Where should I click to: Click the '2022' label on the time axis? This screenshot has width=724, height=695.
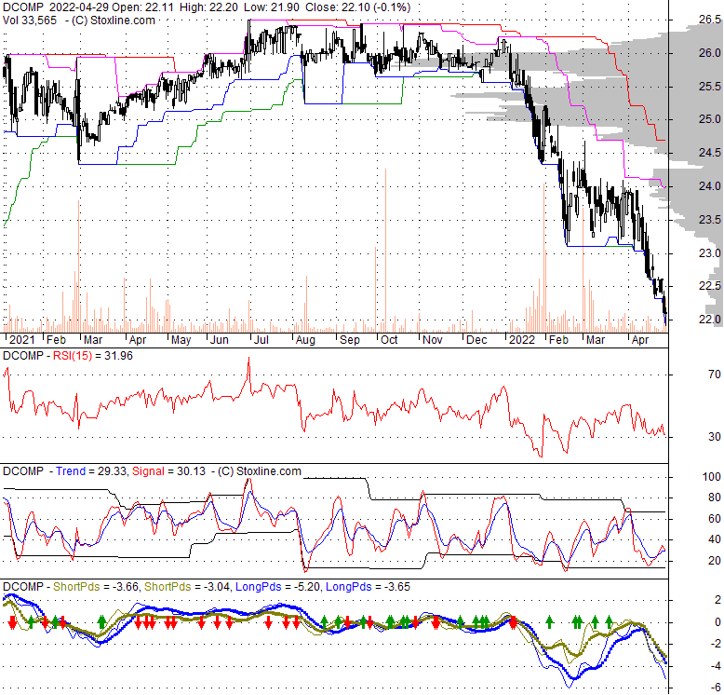pyautogui.click(x=522, y=340)
